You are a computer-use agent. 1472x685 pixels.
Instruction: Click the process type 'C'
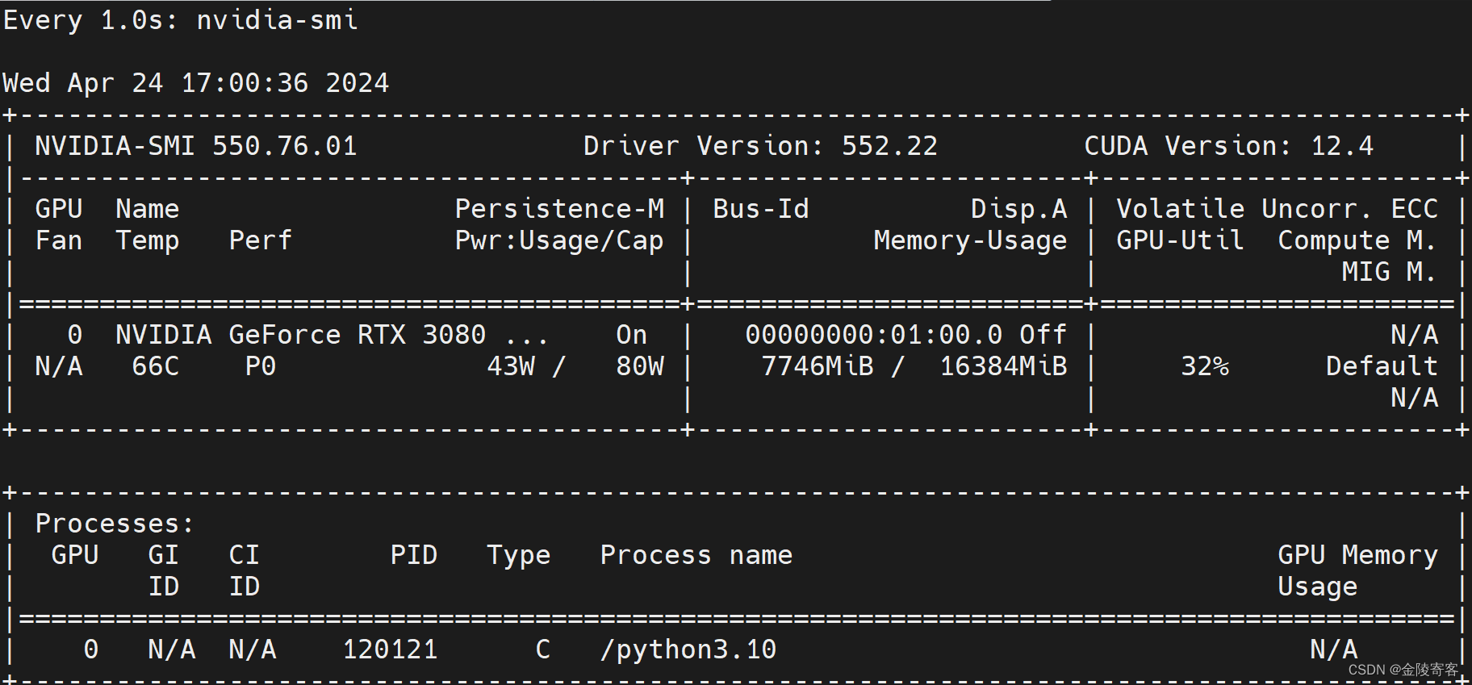click(543, 649)
